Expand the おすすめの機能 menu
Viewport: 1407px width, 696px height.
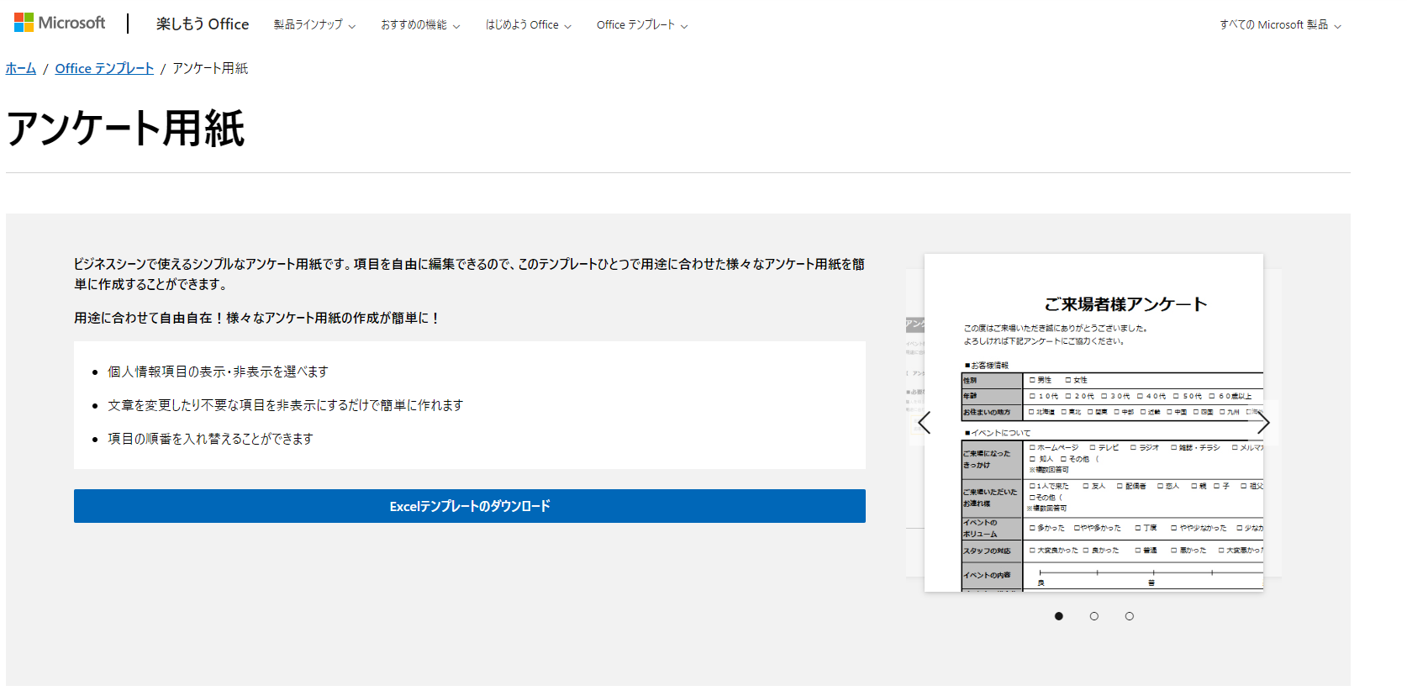click(420, 25)
